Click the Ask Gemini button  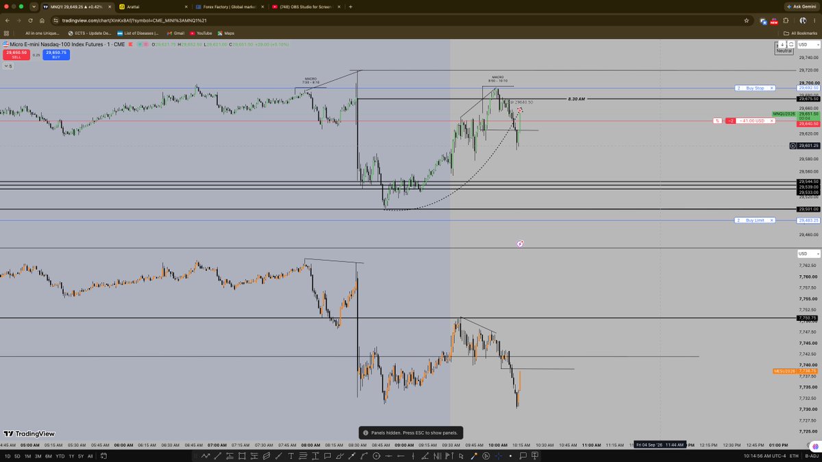click(801, 7)
